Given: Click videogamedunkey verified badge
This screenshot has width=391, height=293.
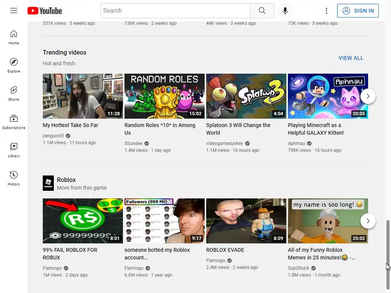Looking at the screenshot, I should coord(247,143).
